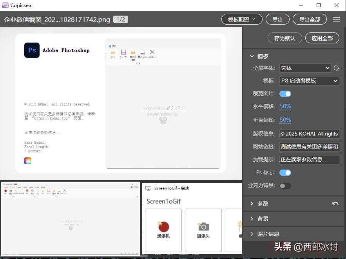Click the 导出全部 button
346x259 pixels.
[x=310, y=19]
